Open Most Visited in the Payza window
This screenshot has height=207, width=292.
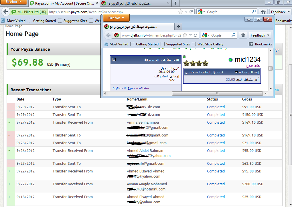(13, 21)
